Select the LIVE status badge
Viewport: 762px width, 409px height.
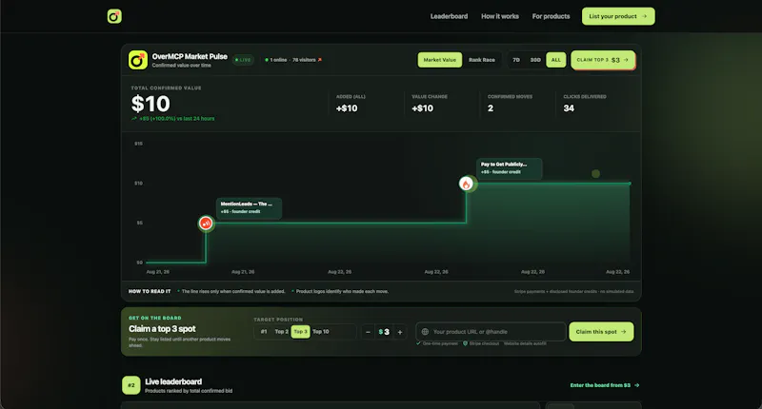point(243,60)
